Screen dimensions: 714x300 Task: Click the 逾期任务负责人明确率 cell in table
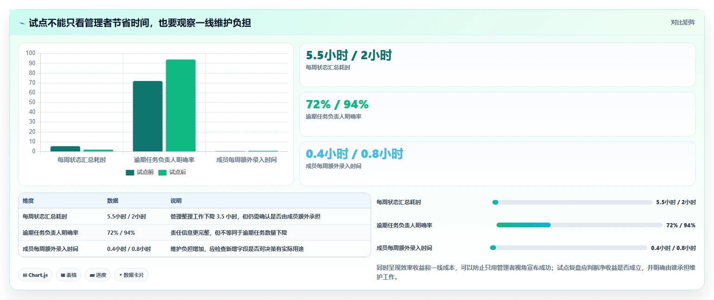pos(50,233)
